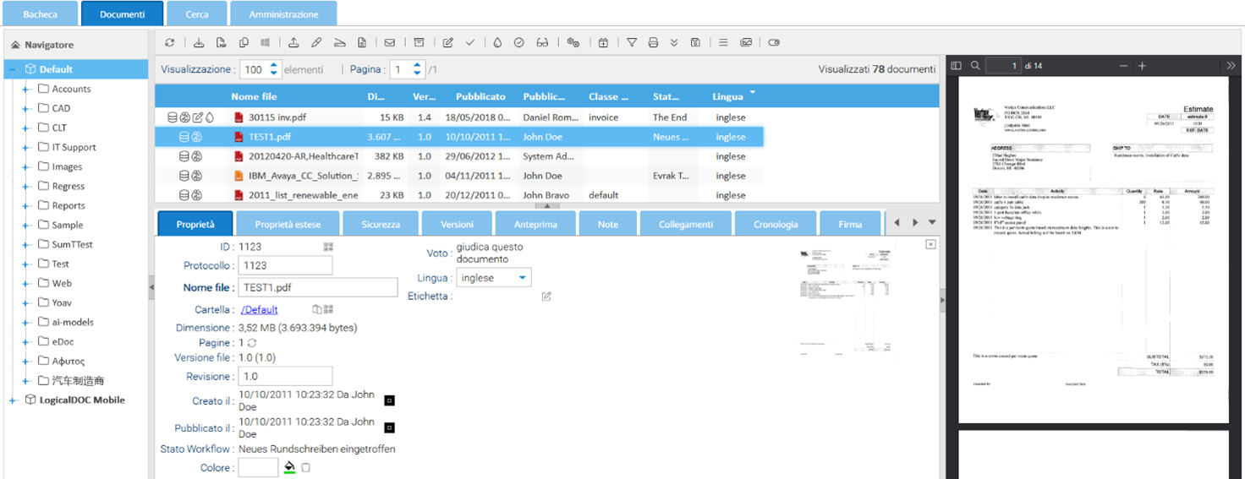Click the checkmark toolbar icon
Screen dimensions: 1245x479
pos(470,42)
